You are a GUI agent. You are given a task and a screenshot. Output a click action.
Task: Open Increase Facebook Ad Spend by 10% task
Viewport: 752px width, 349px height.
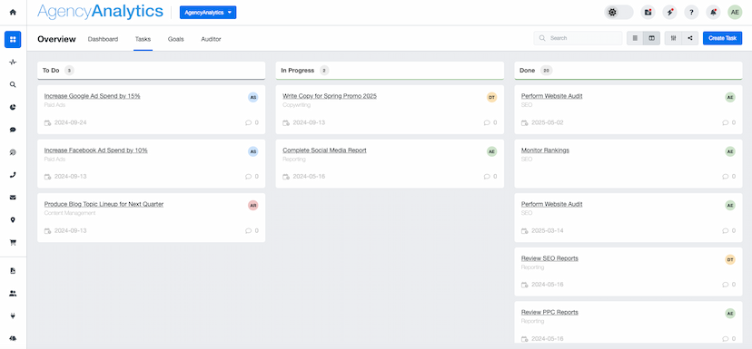96,150
